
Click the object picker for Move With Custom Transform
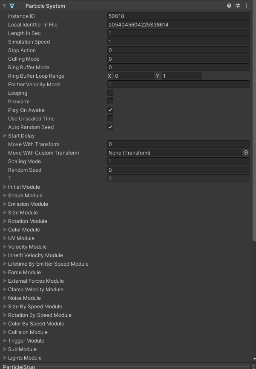pos(246,152)
